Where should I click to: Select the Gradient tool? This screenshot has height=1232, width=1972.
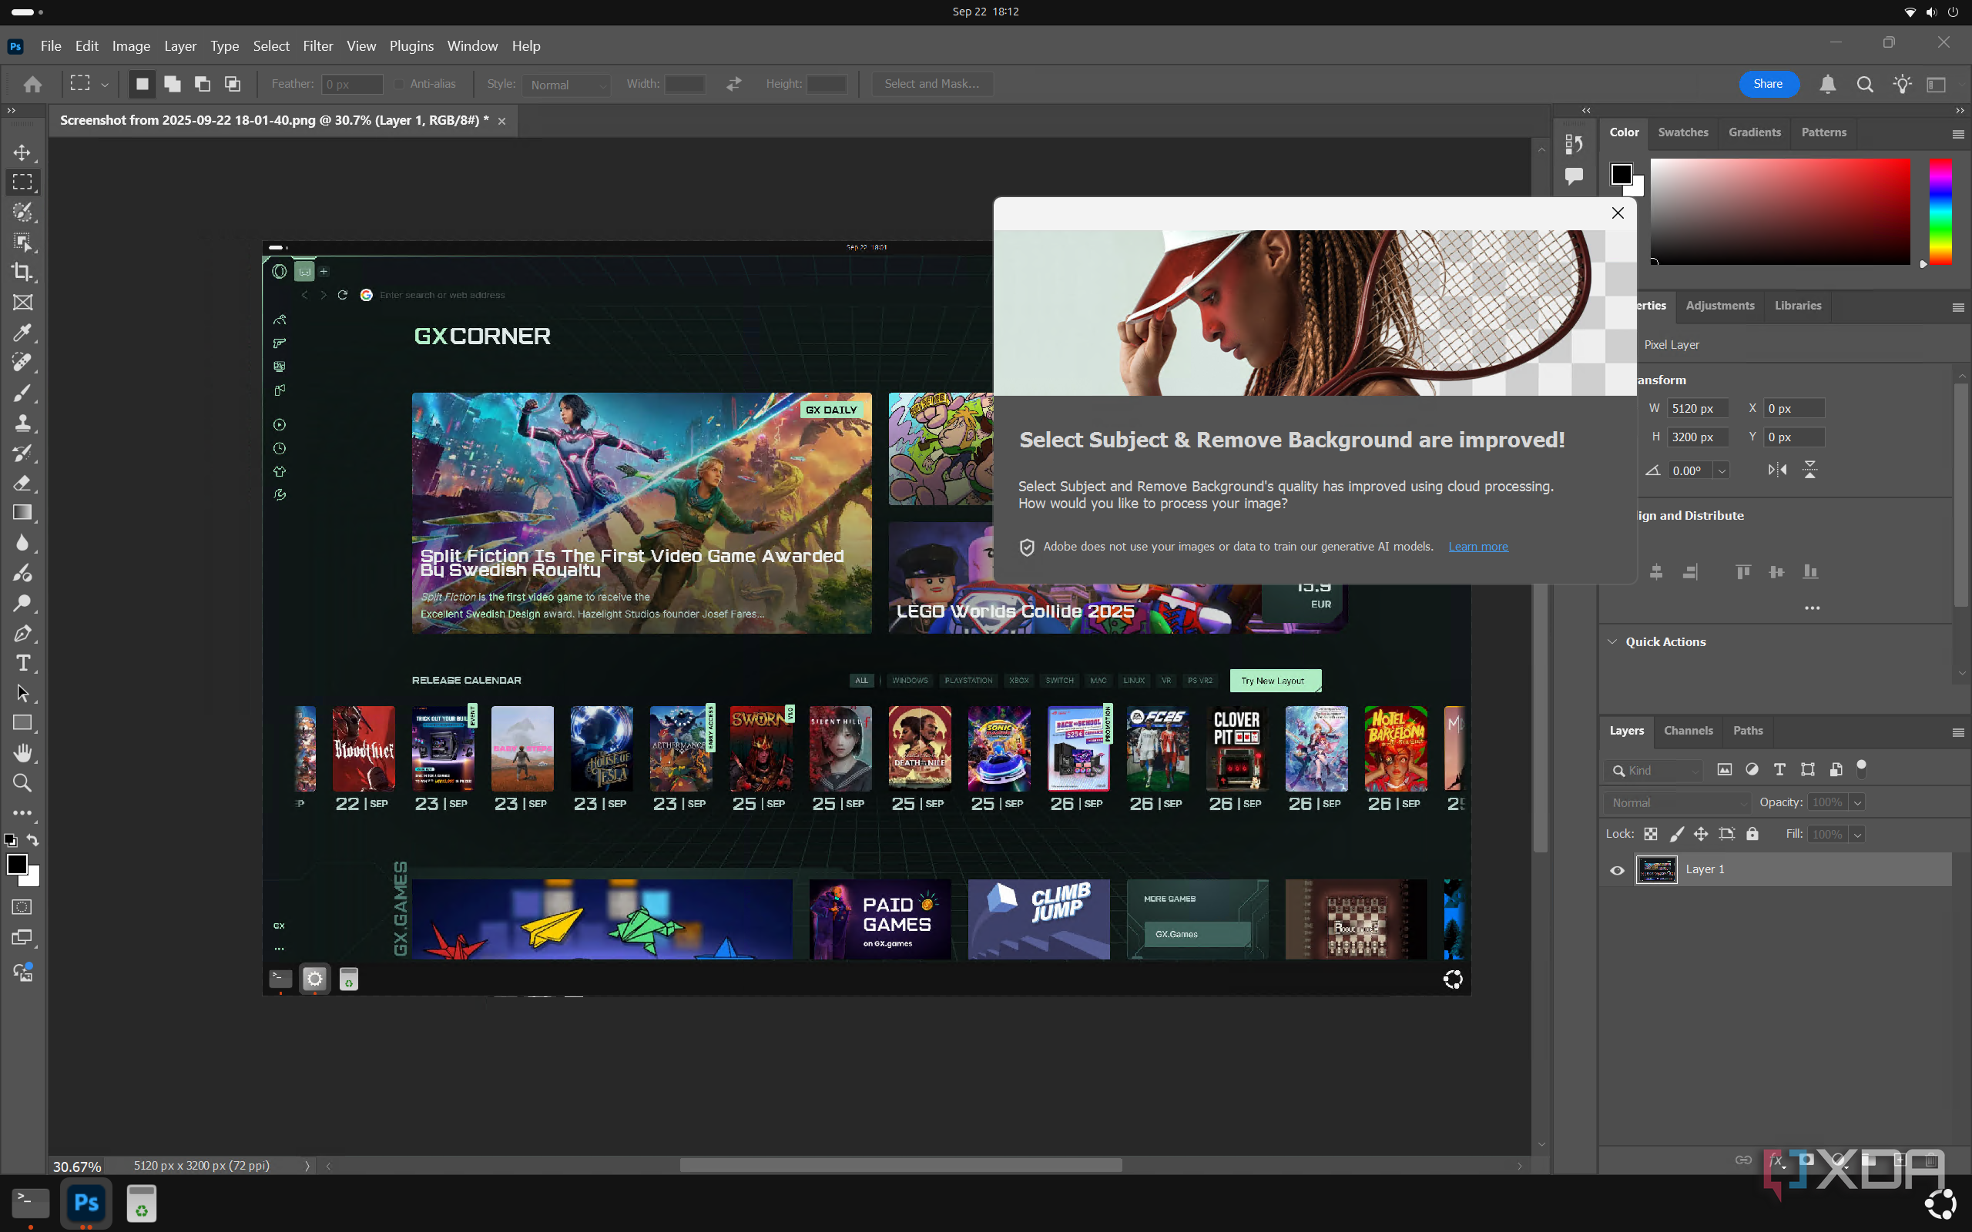pyautogui.click(x=22, y=513)
